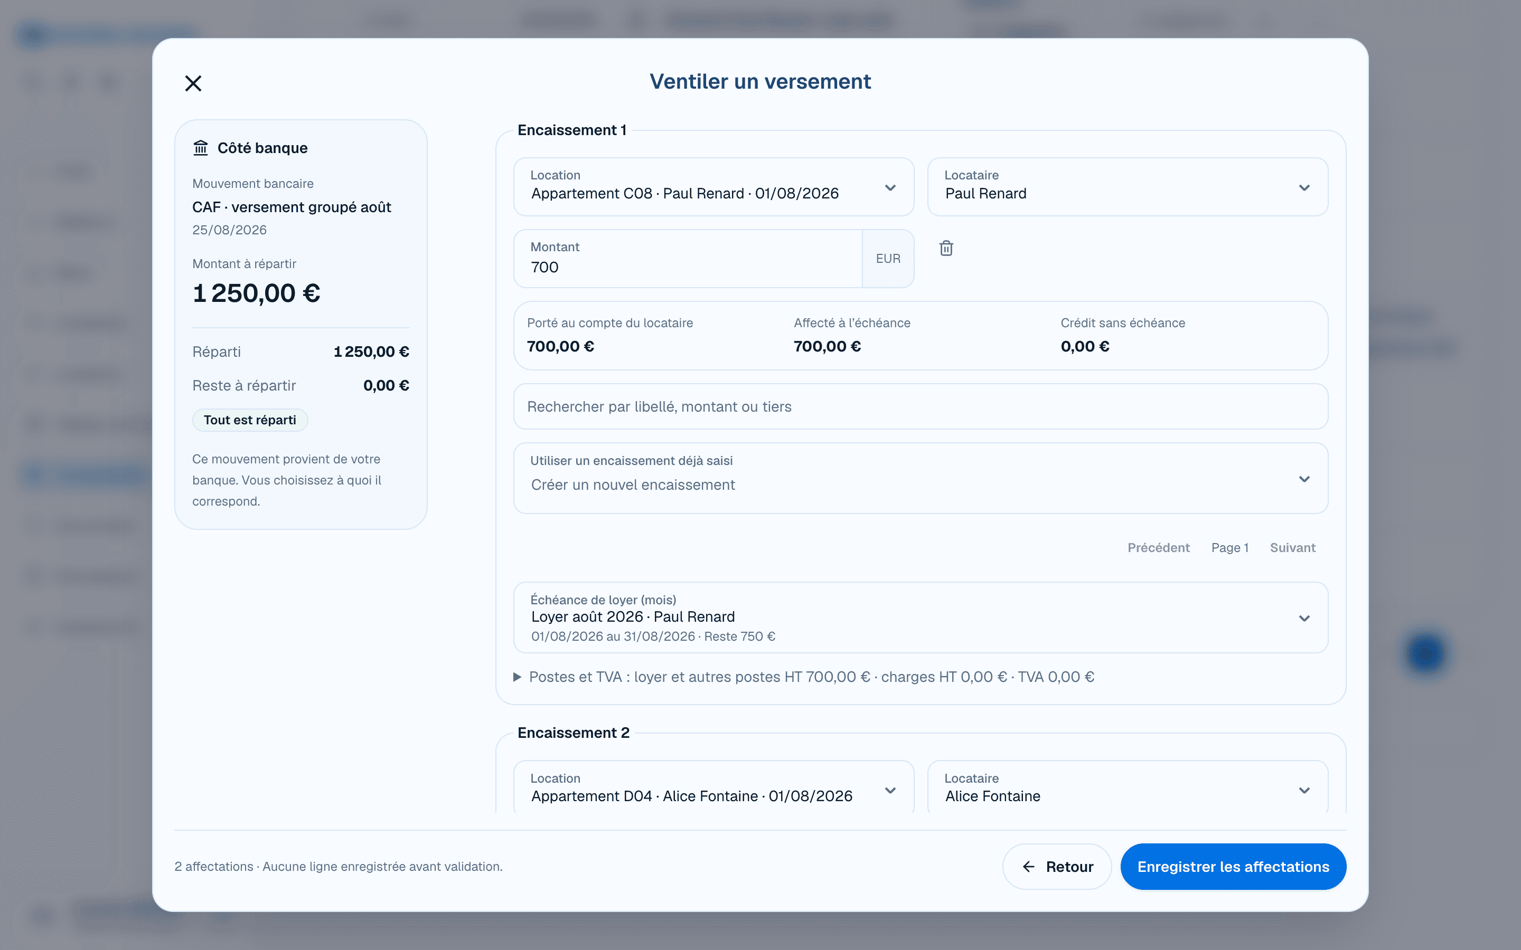The height and width of the screenshot is (950, 1521).
Task: Click the Reste à répartir 0,00 € value
Action: (x=386, y=385)
